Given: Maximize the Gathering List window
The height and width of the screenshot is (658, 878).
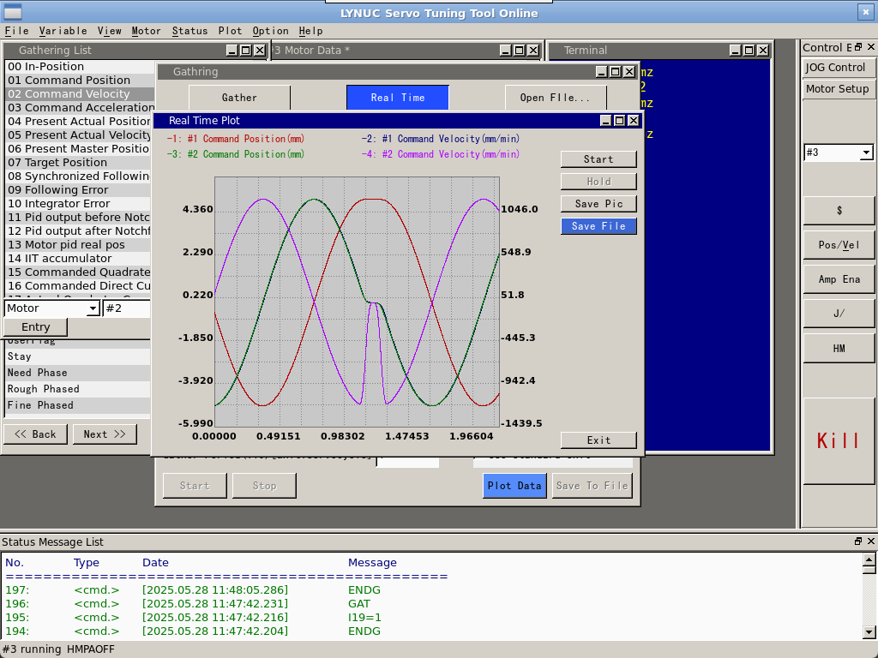Looking at the screenshot, I should (246, 51).
